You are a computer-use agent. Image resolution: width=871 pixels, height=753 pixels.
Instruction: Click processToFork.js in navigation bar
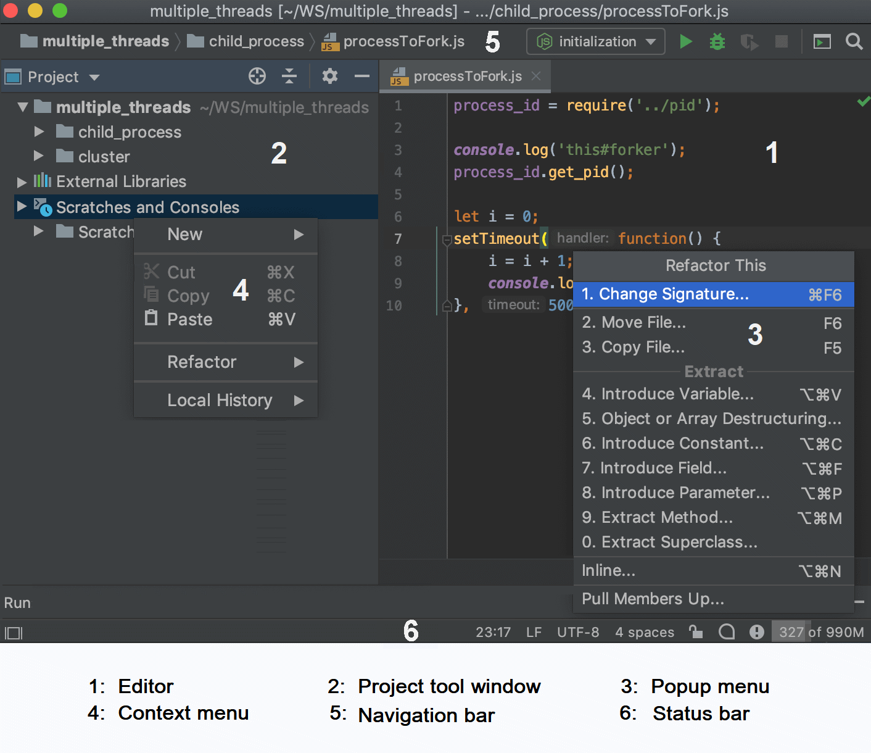[x=394, y=41]
